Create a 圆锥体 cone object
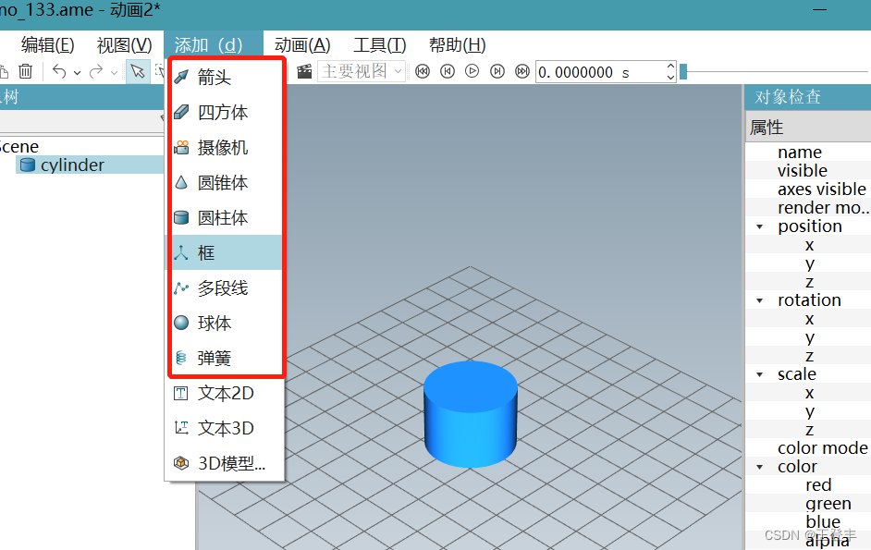This screenshot has width=871, height=550. (215, 182)
